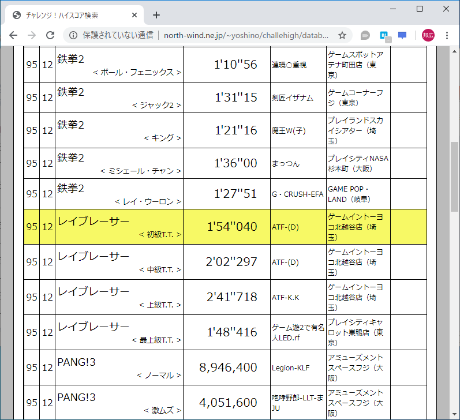460x420 pixels.
Task: Click the browser back arrow
Action: point(13,36)
